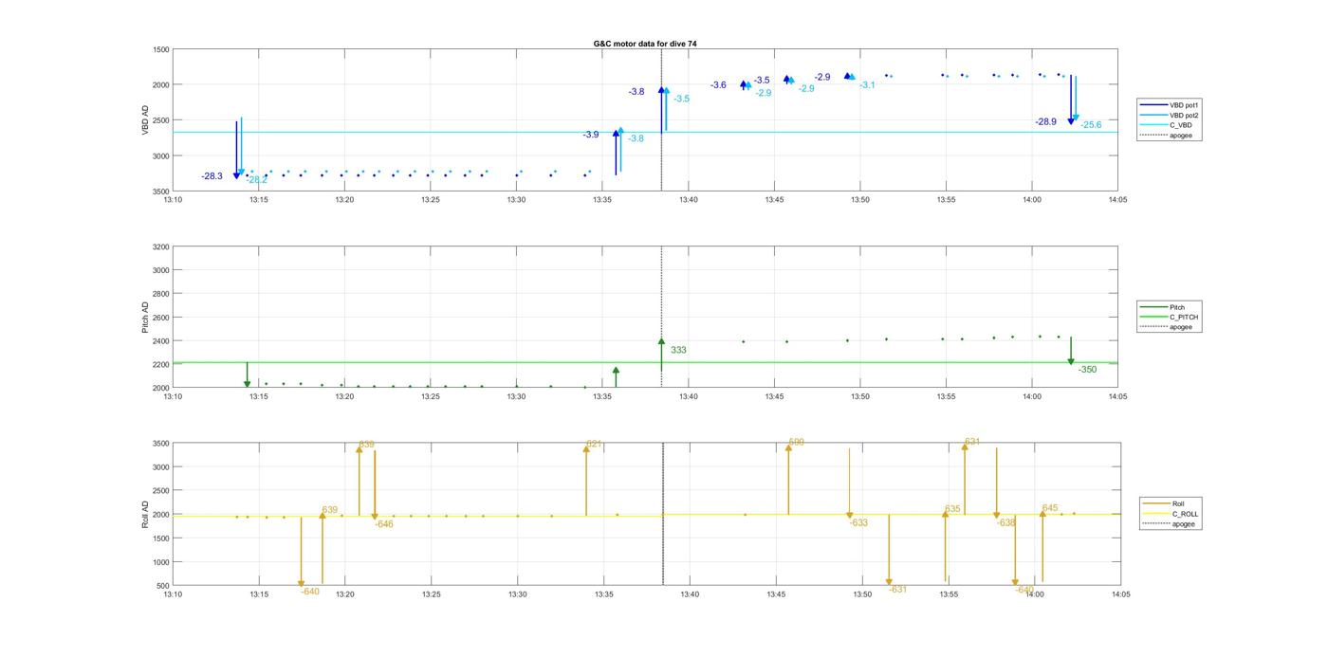Click the "-631" roll move label

(898, 590)
